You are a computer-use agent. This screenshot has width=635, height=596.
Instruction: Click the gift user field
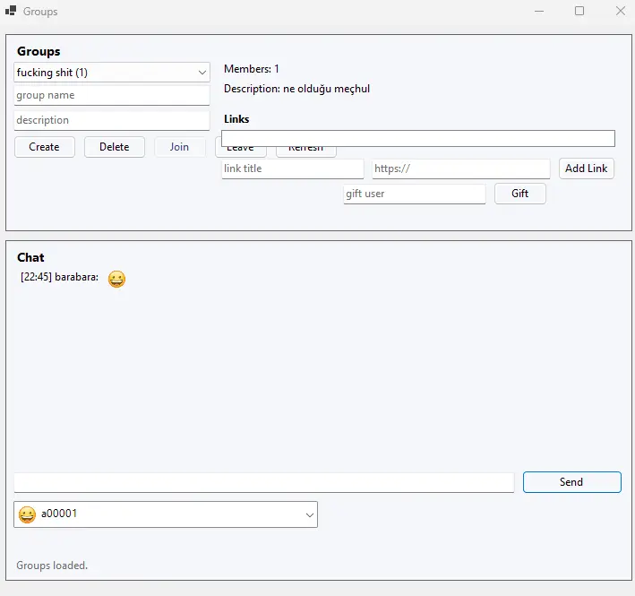click(414, 194)
